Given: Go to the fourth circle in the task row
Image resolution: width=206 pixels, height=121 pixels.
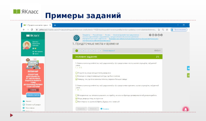Looking at the screenshot, I should 87,51.
